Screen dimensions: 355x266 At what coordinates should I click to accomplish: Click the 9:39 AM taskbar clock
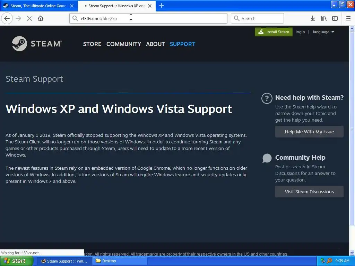click(x=342, y=261)
